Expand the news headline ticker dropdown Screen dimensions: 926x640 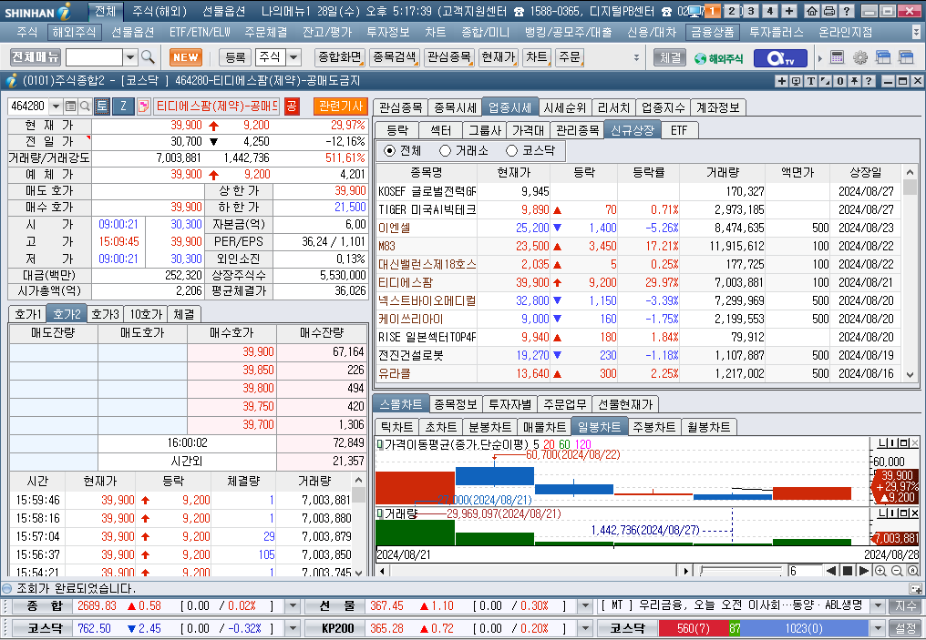coord(878,605)
